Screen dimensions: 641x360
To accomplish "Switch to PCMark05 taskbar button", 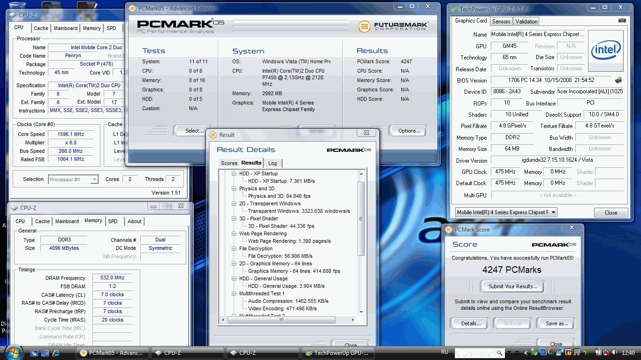I will pos(113,353).
